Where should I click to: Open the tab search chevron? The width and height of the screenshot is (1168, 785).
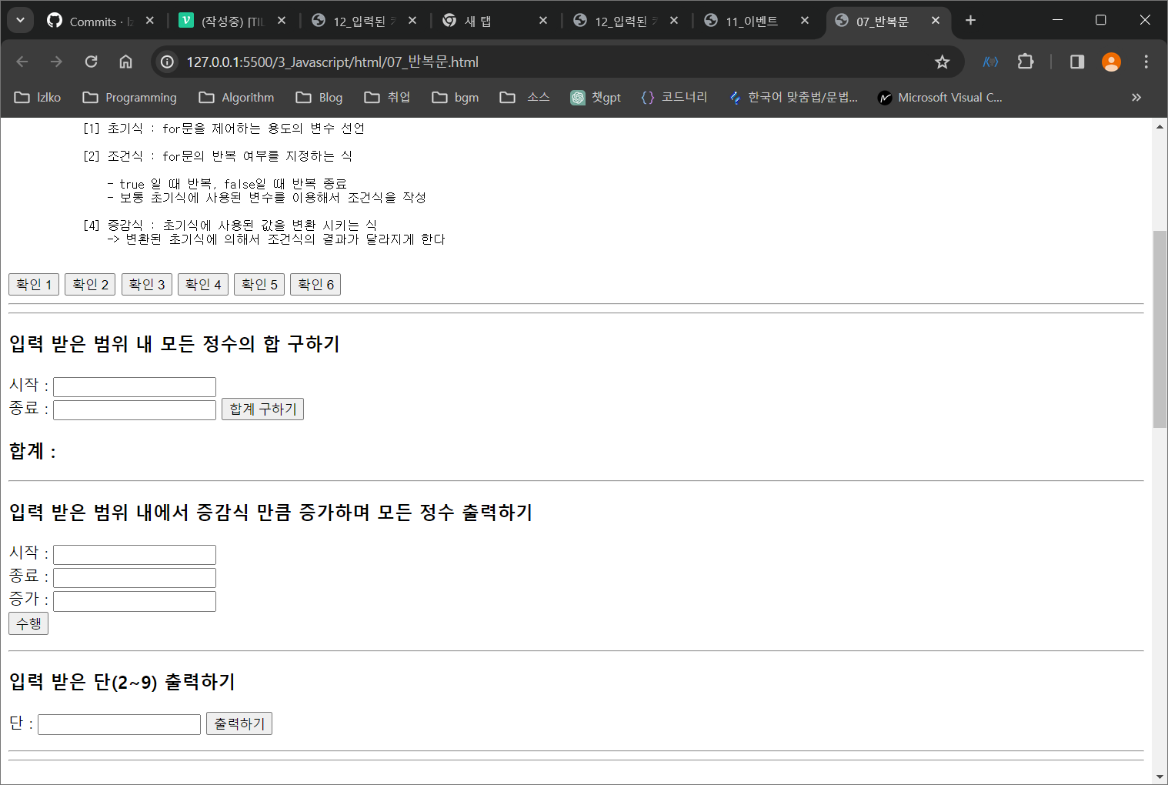20,19
